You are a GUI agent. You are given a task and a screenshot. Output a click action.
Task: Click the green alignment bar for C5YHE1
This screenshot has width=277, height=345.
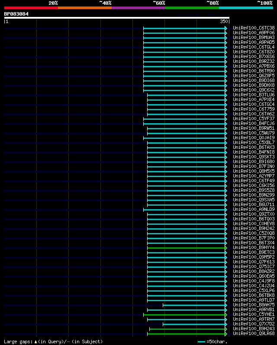[x=184, y=315]
